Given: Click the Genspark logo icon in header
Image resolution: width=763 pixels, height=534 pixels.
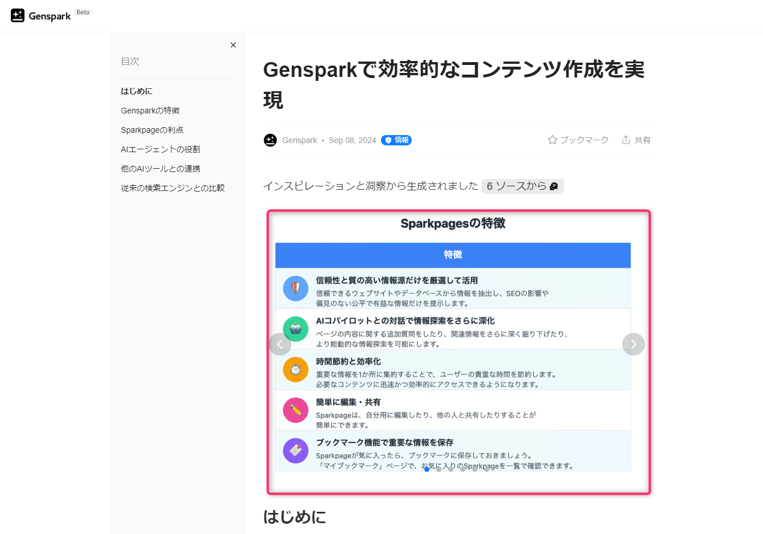Looking at the screenshot, I should click(x=18, y=15).
